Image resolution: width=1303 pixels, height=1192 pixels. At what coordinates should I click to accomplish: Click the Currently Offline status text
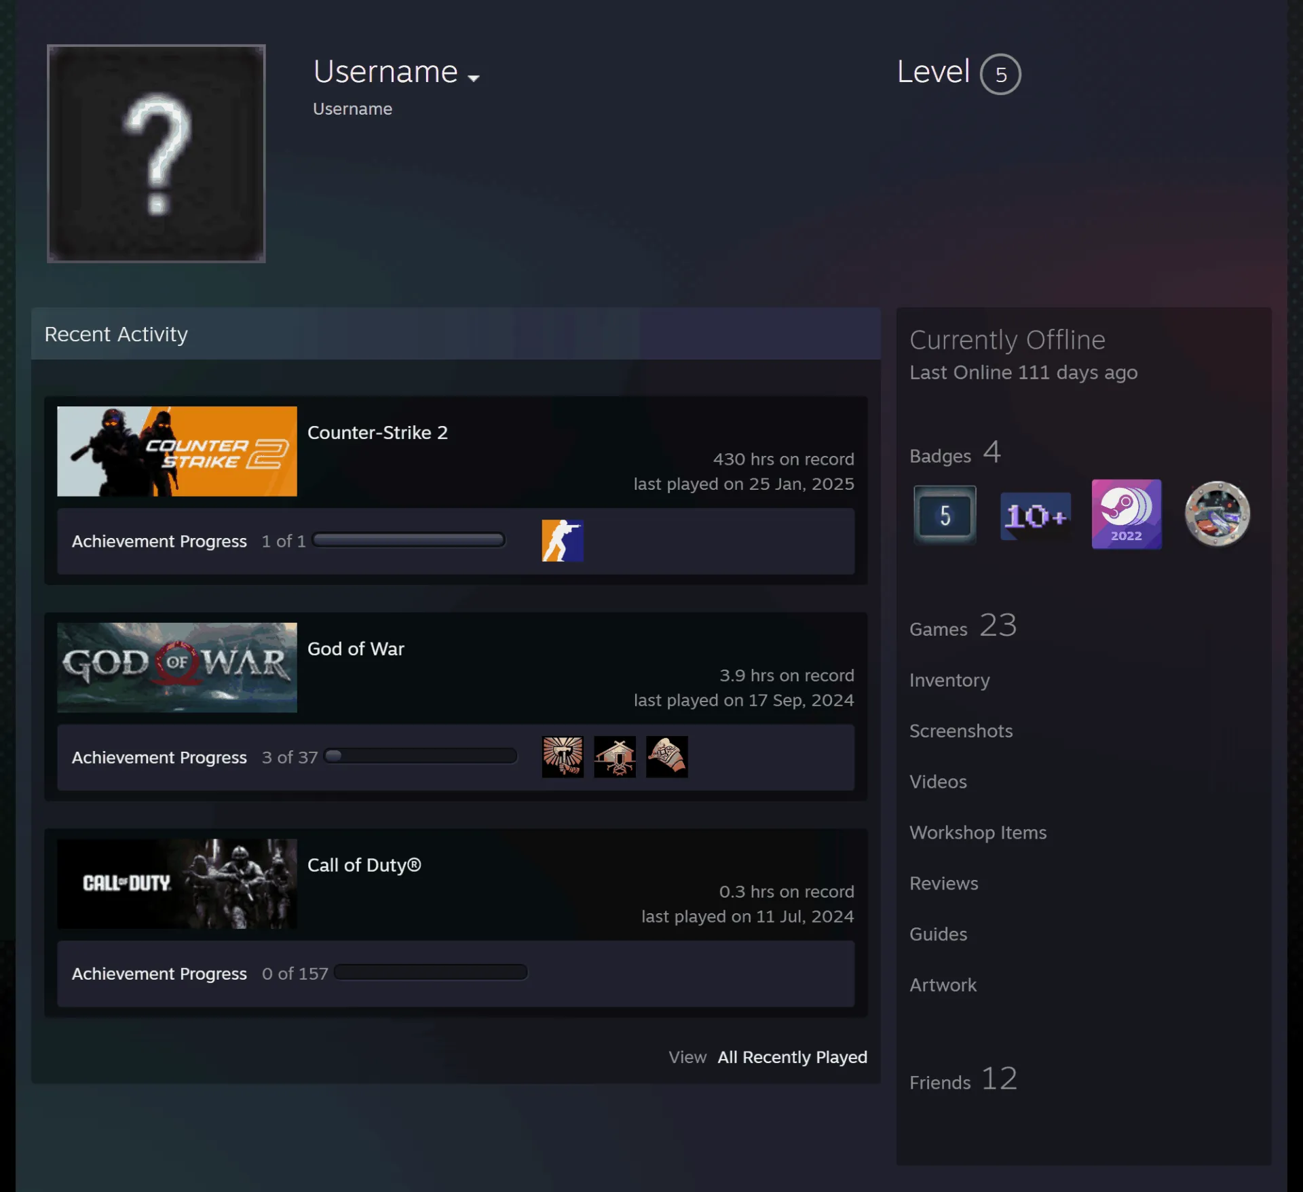click(x=1007, y=340)
